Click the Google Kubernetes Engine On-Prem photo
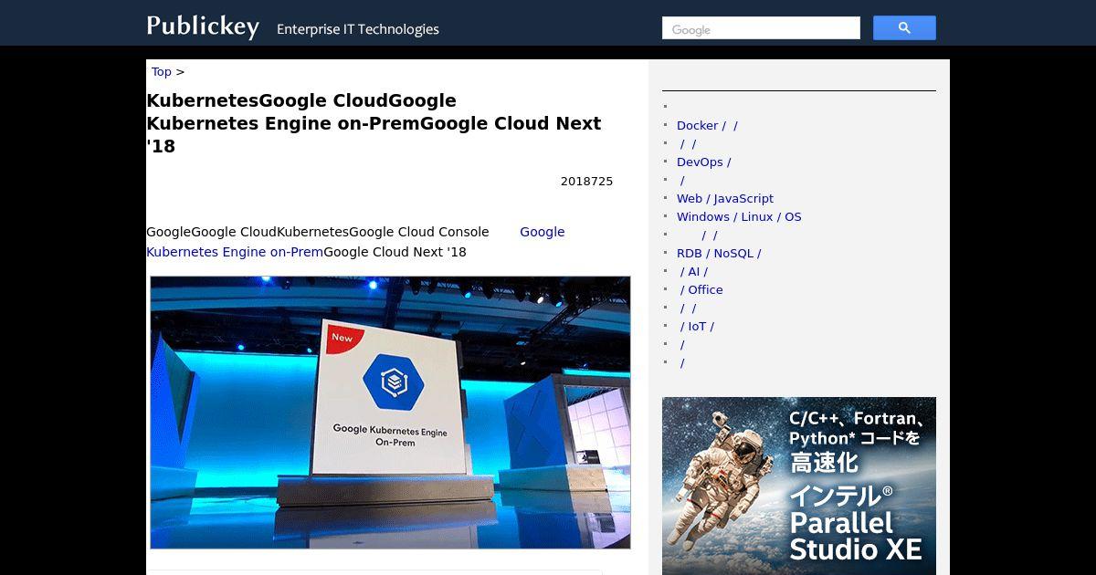 [x=390, y=413]
